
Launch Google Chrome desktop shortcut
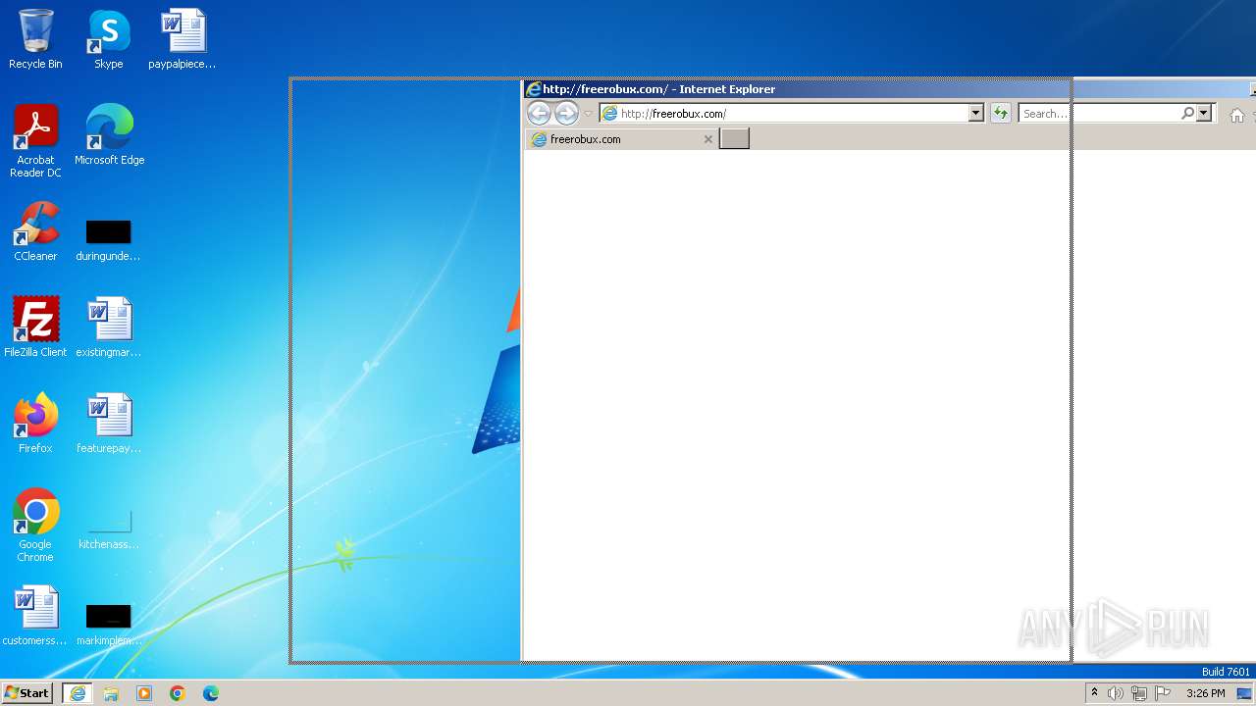tap(35, 526)
